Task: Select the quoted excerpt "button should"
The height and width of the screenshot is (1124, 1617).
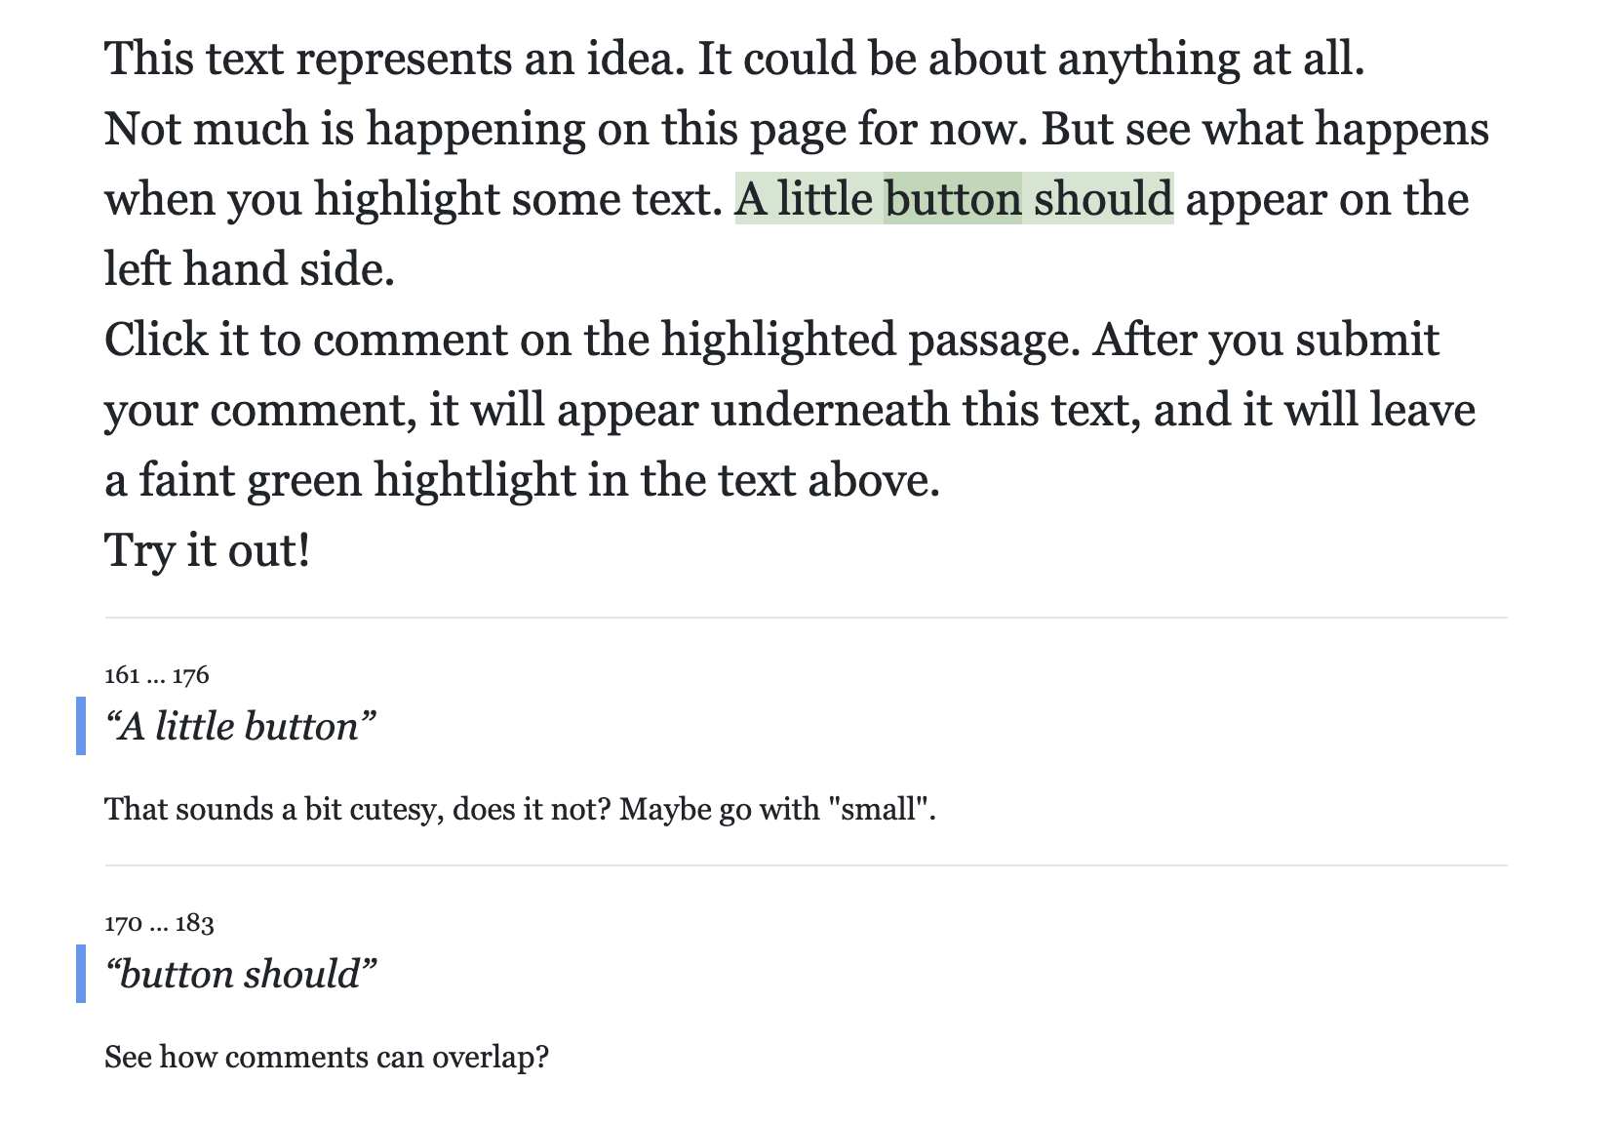Action: pyautogui.click(x=240, y=975)
